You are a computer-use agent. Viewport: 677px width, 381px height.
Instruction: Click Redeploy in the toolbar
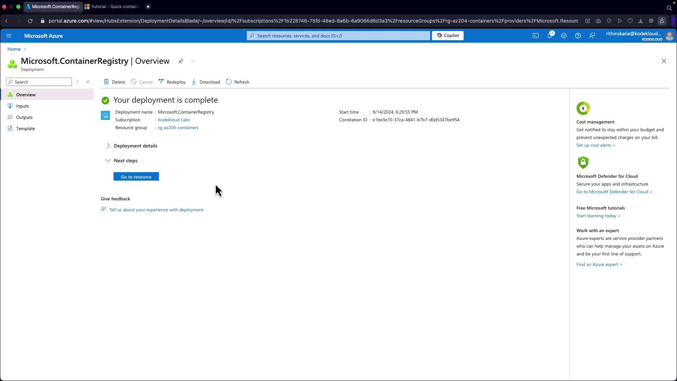pyautogui.click(x=172, y=82)
